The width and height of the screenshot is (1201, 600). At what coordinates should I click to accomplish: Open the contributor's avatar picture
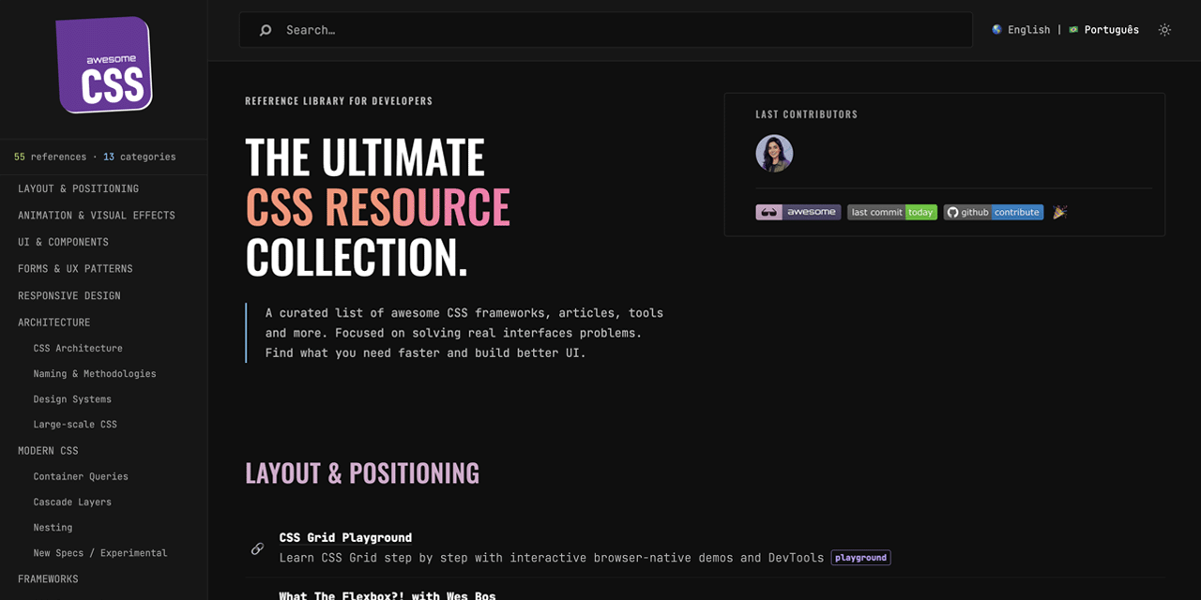tap(774, 153)
